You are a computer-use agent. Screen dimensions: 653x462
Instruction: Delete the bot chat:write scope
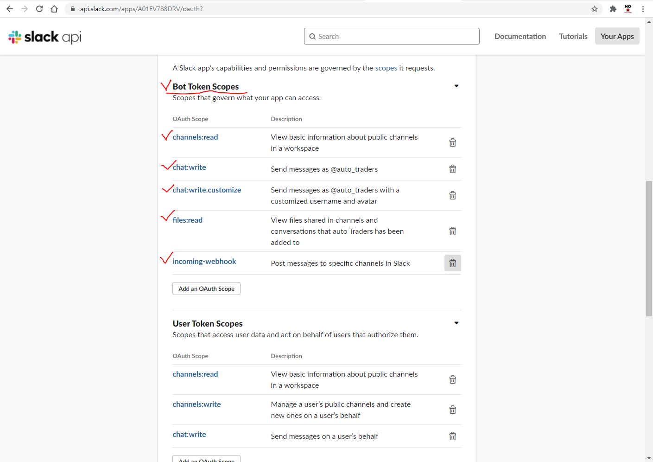pos(453,169)
